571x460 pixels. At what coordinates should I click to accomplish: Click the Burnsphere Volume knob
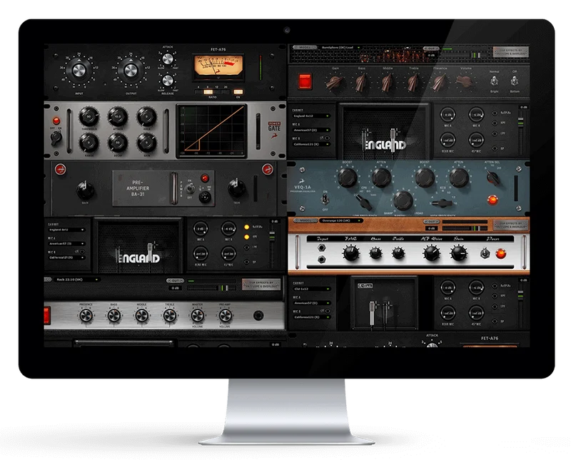tap(464, 81)
